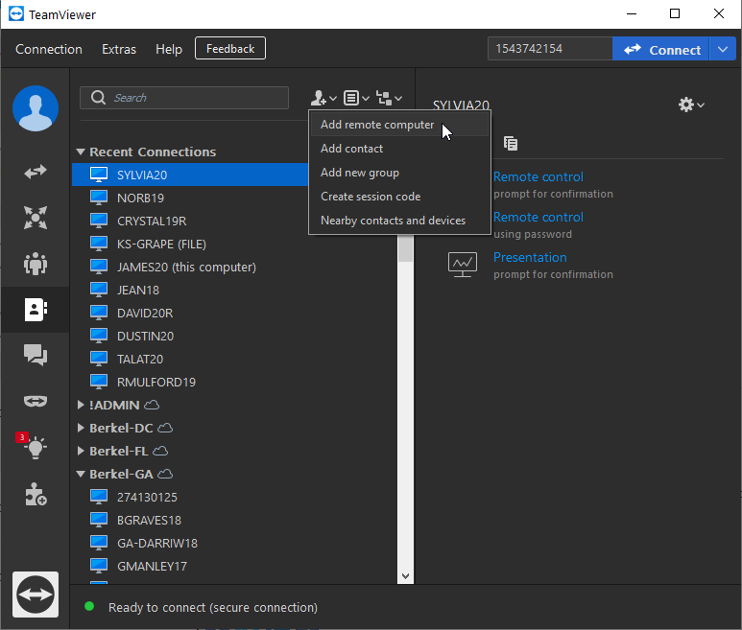Select the 274130125 device entry
742x630 pixels.
click(236, 498)
